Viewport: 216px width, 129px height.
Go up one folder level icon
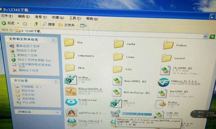click(x=36, y=24)
